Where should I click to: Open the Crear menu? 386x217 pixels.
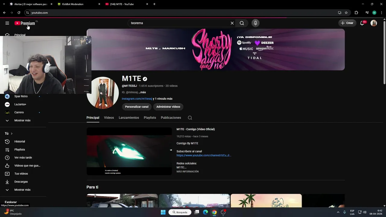[347, 23]
